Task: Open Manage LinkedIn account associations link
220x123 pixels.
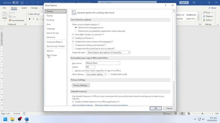Action: [111, 105]
